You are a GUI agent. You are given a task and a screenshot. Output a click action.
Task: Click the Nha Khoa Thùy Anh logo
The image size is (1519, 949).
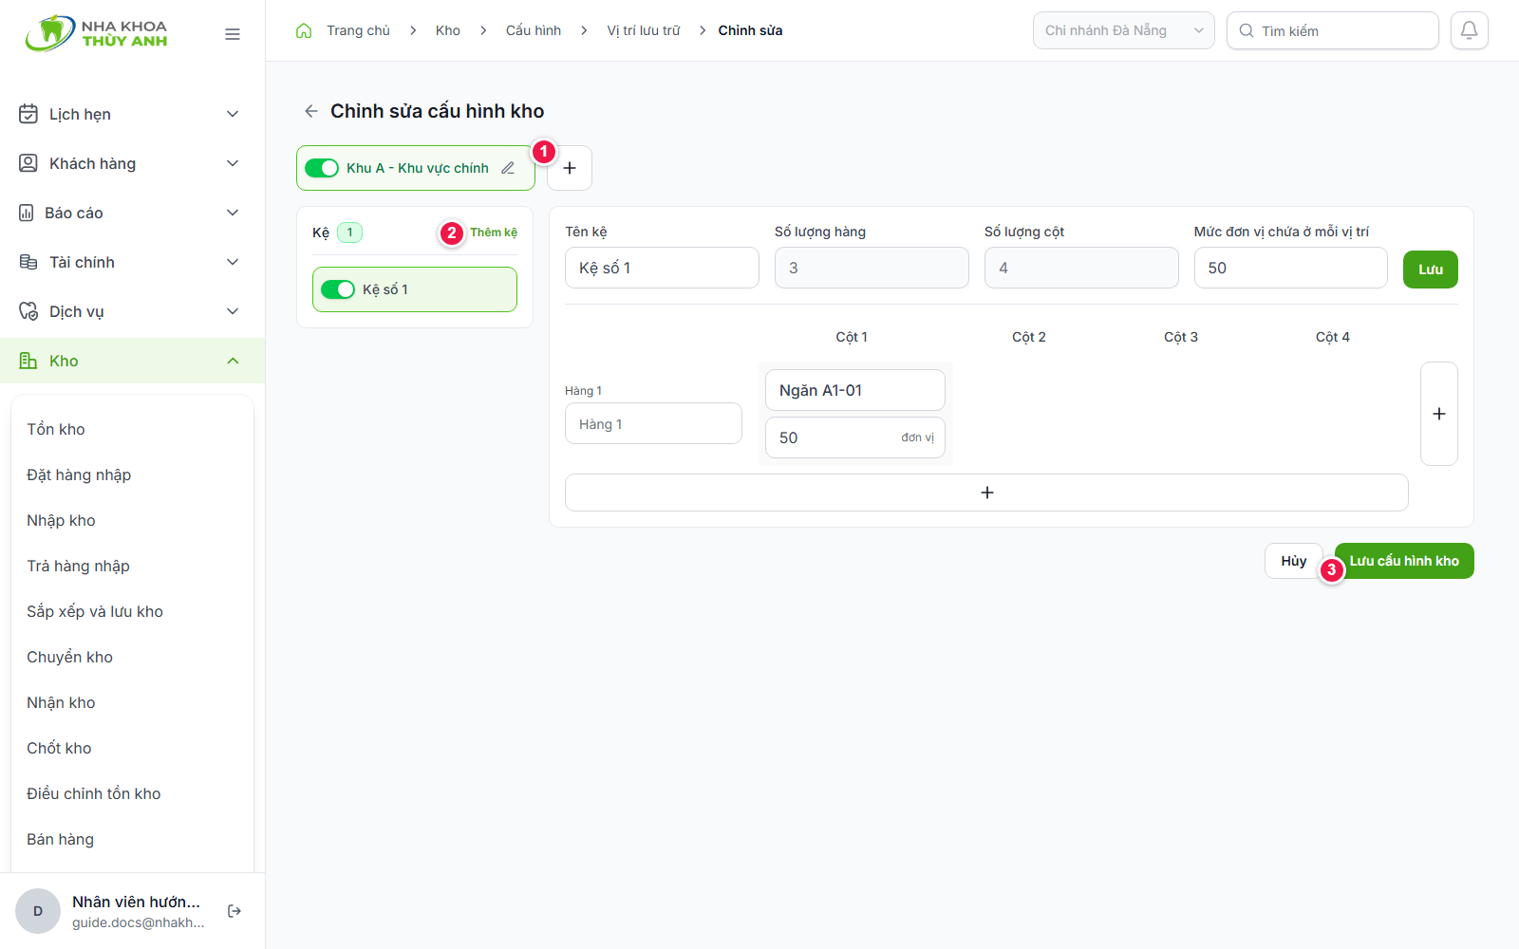pyautogui.click(x=96, y=33)
